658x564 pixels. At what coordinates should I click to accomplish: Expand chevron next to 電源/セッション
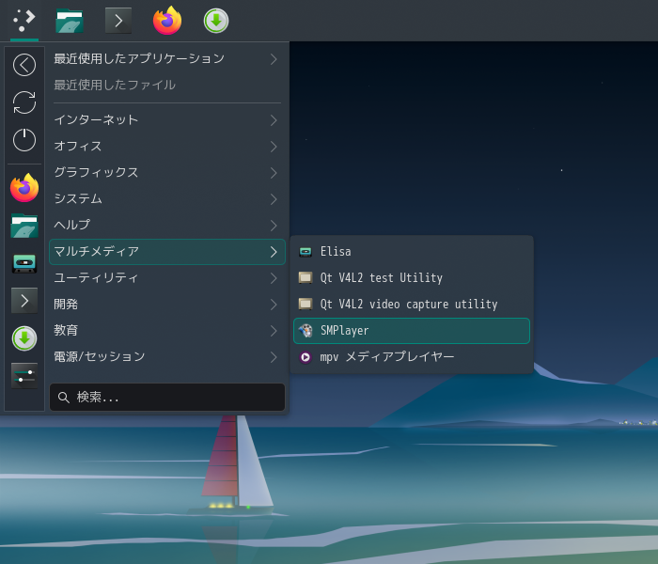click(x=274, y=357)
